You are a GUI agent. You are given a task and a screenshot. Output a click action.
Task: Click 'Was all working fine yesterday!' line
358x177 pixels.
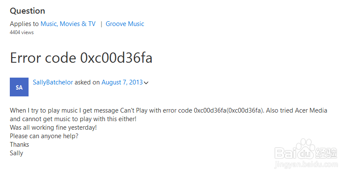pyautogui.click(x=53, y=128)
